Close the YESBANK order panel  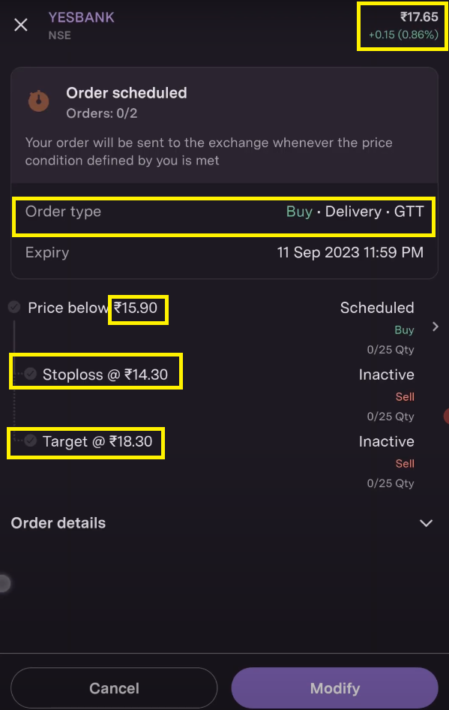click(x=21, y=25)
